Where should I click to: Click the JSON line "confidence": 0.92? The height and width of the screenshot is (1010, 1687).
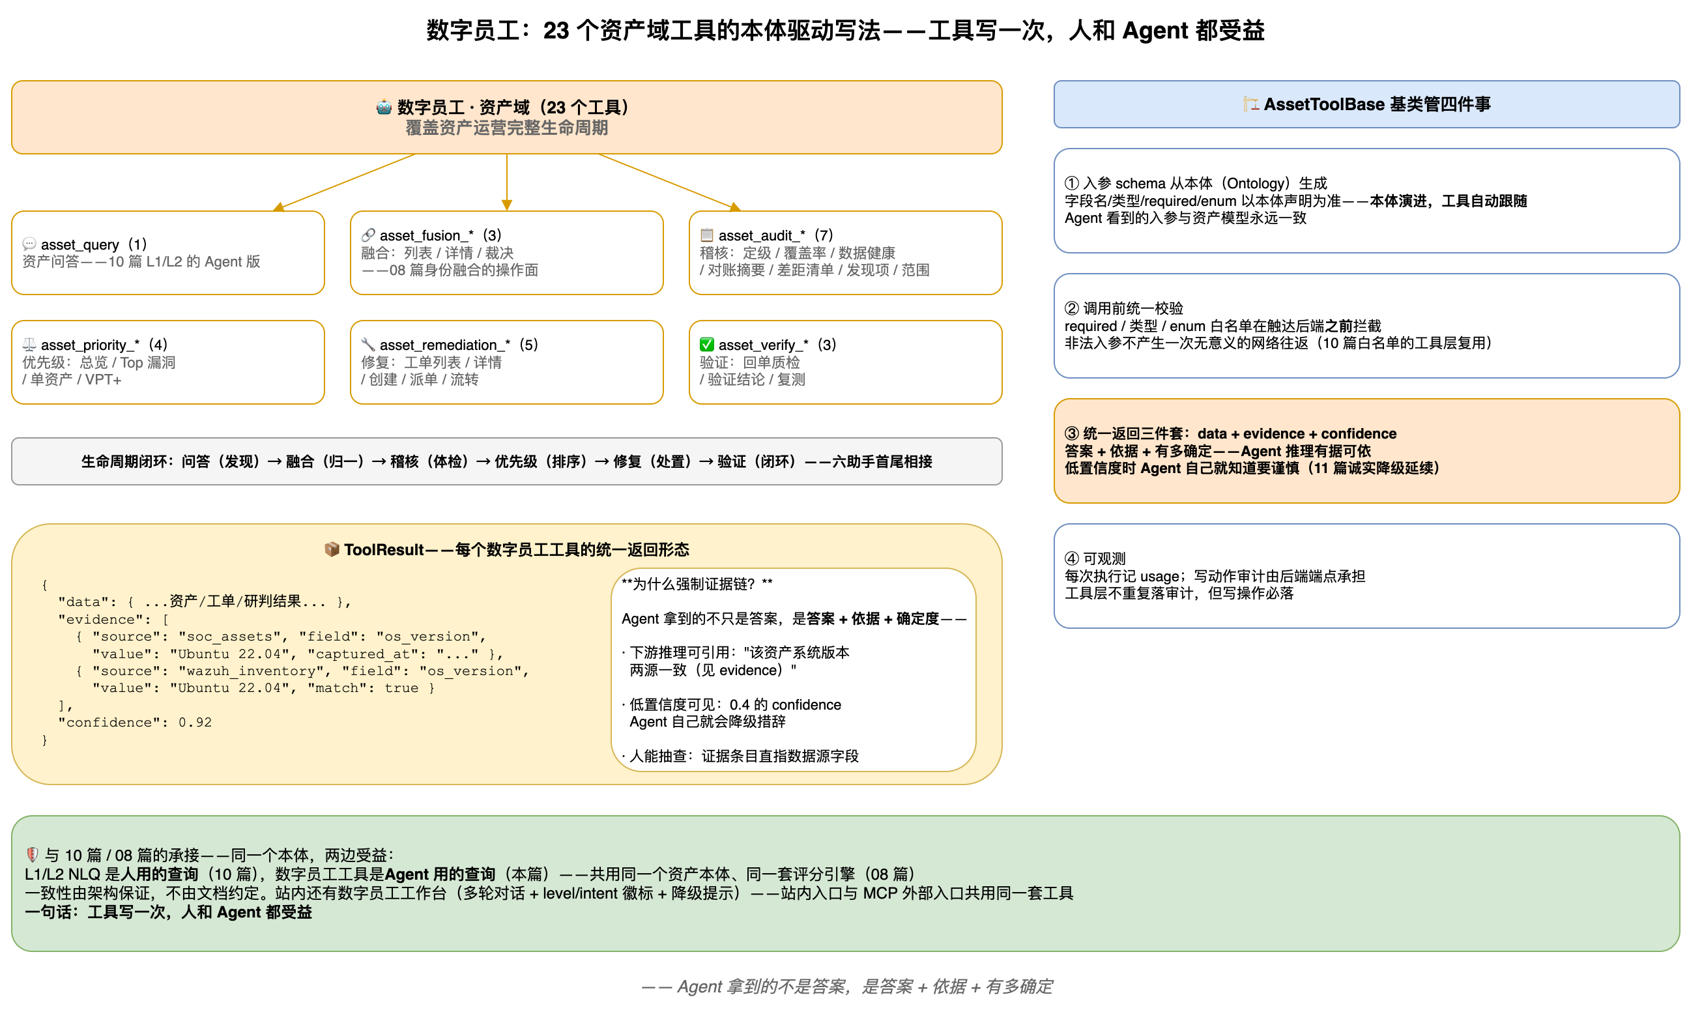tap(135, 722)
